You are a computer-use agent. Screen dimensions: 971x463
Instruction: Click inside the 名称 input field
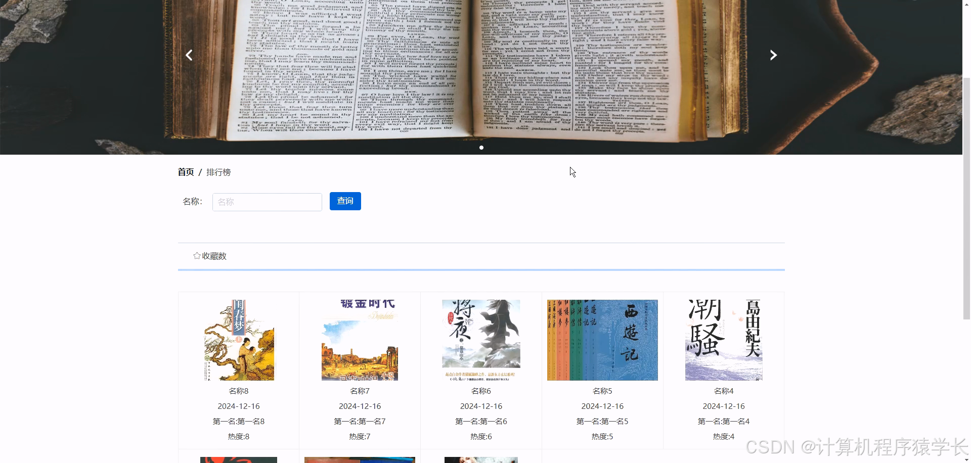267,202
